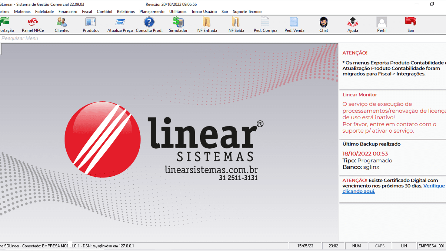Open the Utilitários menu
The height and width of the screenshot is (251, 446).
point(178,12)
